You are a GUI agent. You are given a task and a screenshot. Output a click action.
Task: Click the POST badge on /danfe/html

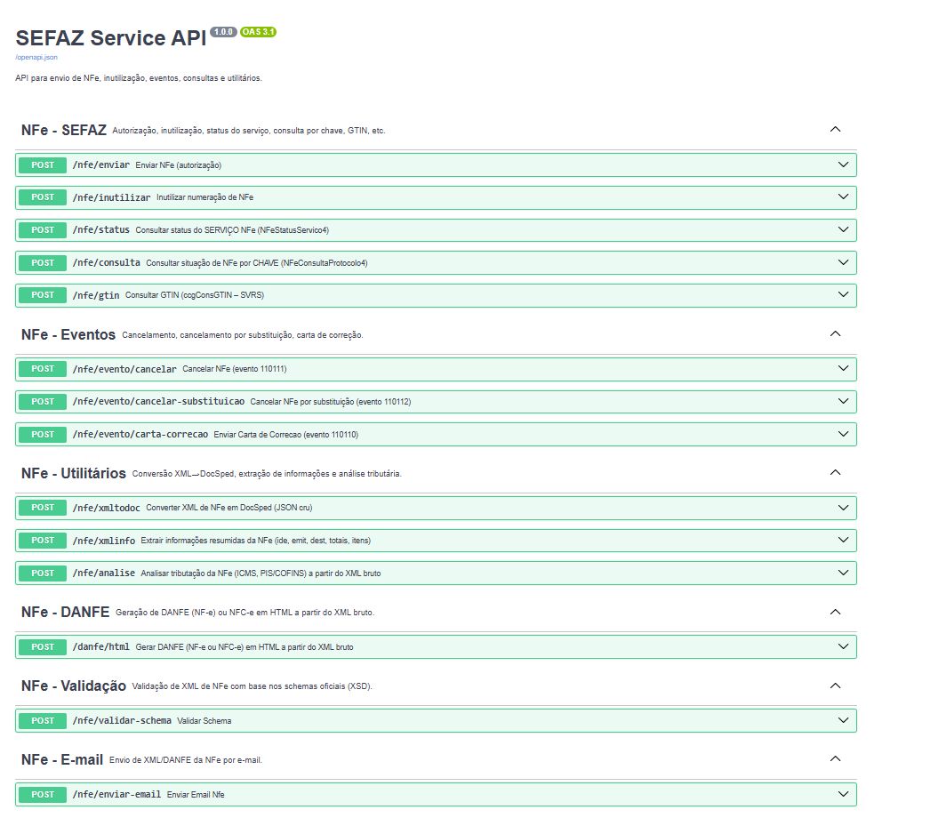41,646
